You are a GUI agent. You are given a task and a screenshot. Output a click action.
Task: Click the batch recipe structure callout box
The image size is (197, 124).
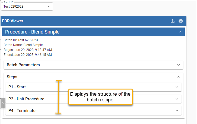coord(100,97)
